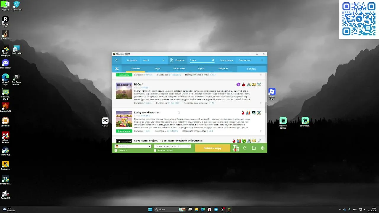This screenshot has width=379, height=213.
Task: Open the account dropdown in bottom bar
Action: point(133,146)
